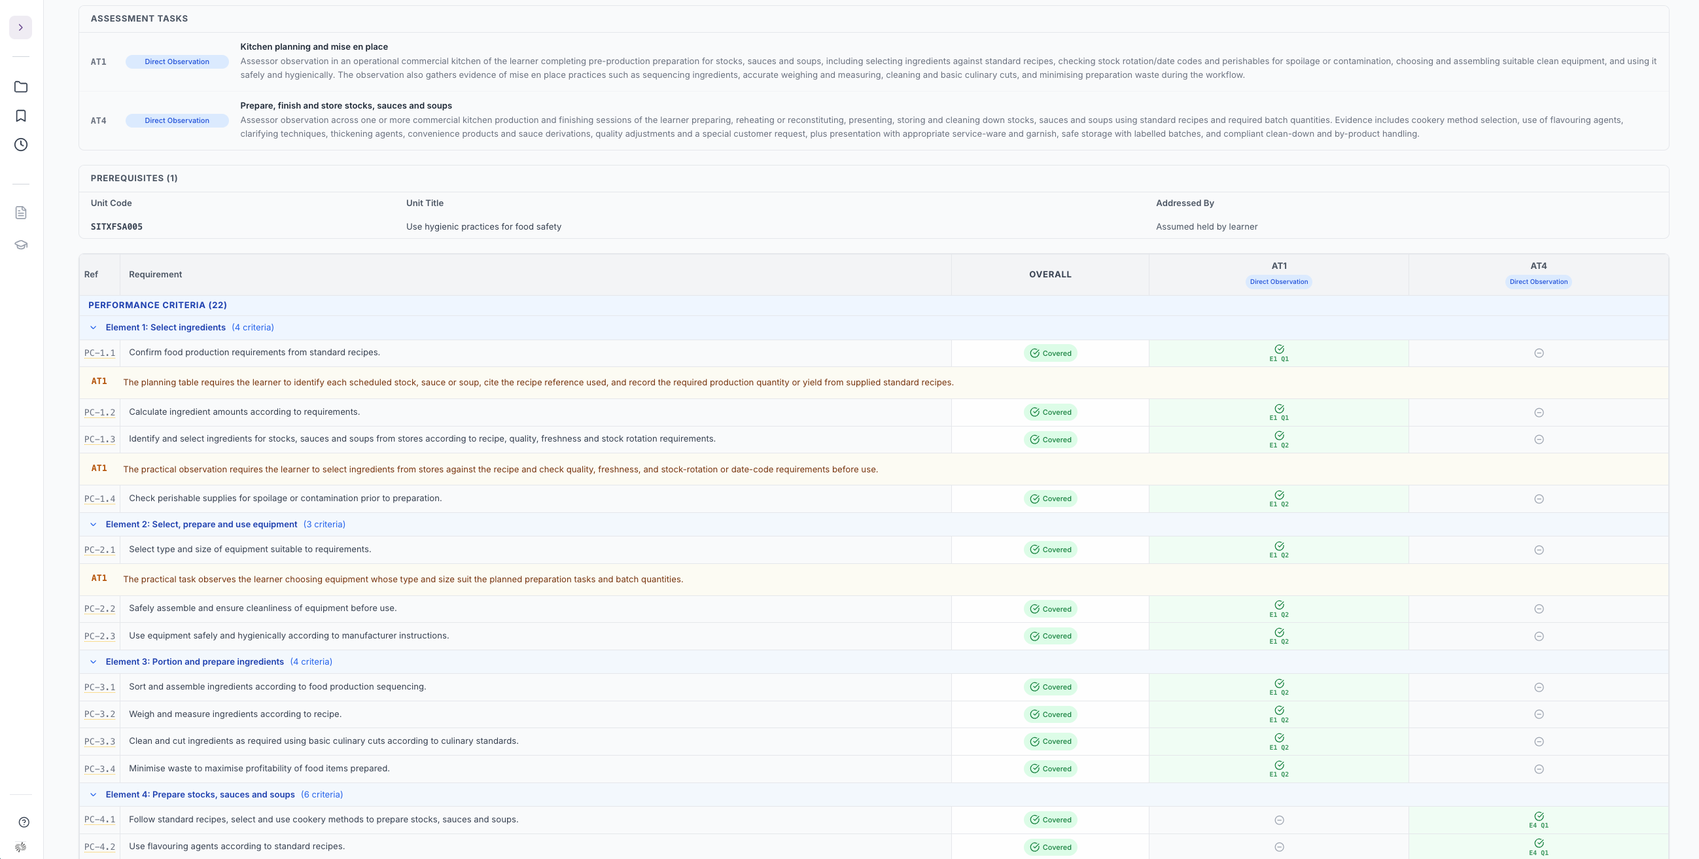Click the PC-2.2 reference code
Viewport: 1699px width, 859px height.
point(99,609)
